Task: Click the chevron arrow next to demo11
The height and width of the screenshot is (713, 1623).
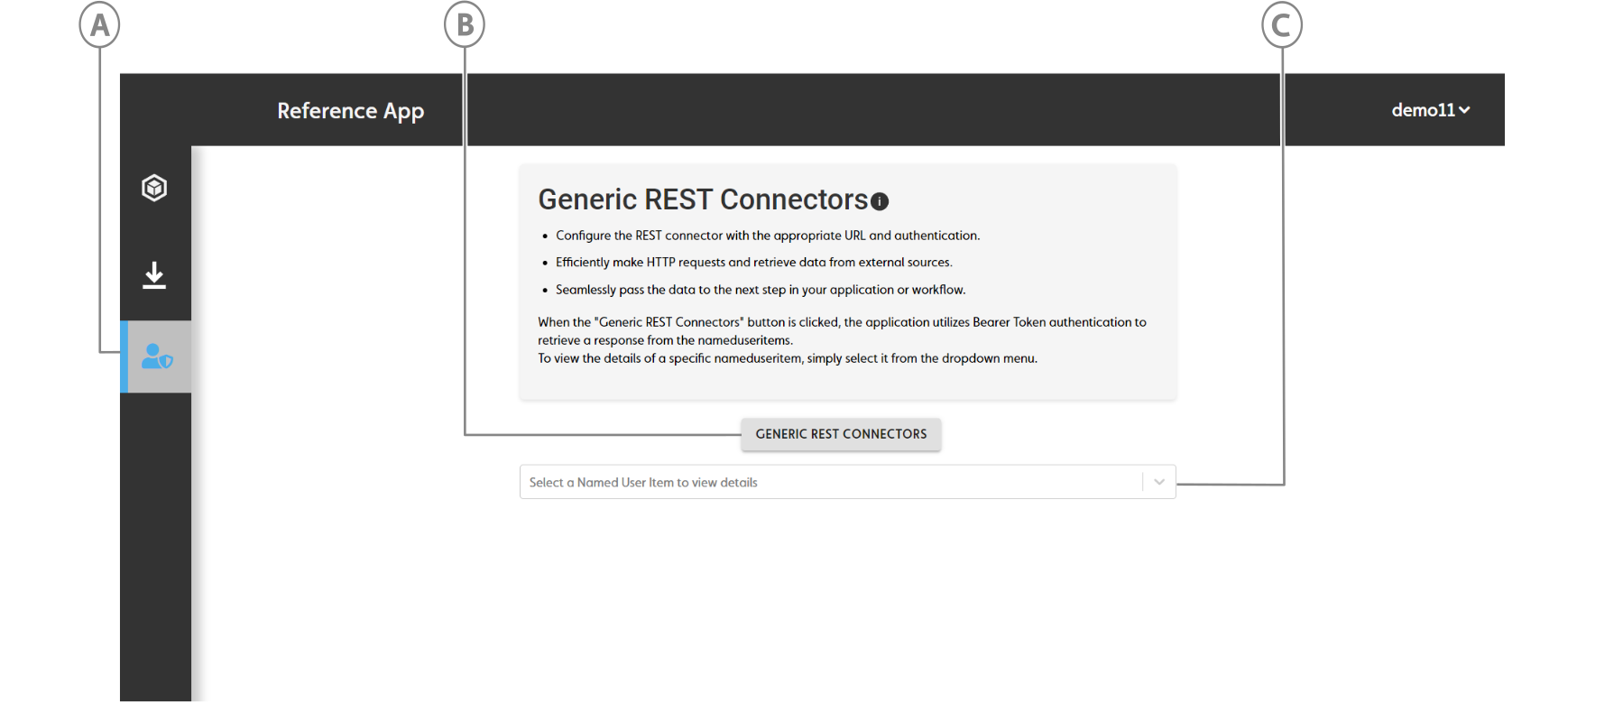Action: click(x=1464, y=110)
